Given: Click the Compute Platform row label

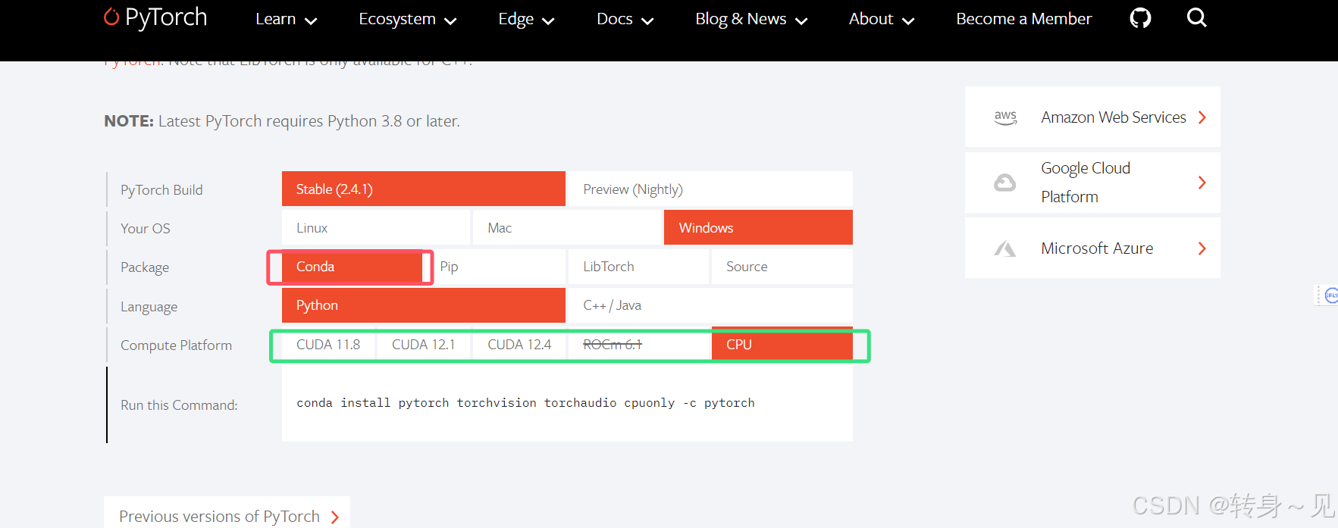Looking at the screenshot, I should point(176,345).
